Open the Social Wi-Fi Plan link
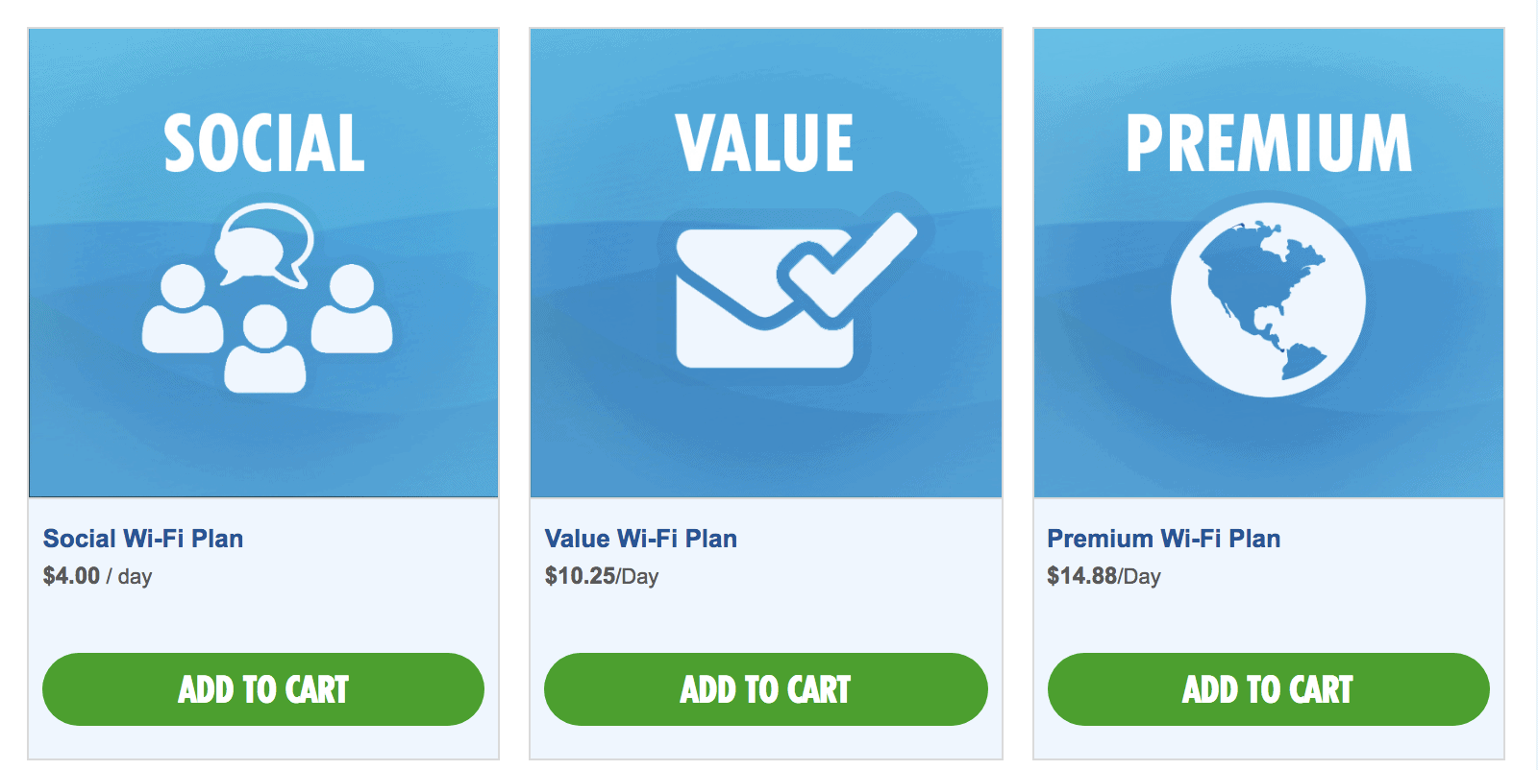This screenshot has height=770, width=1538. (143, 539)
